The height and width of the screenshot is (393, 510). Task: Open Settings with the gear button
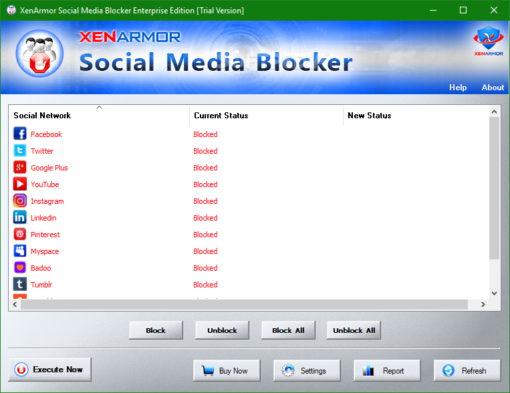[307, 370]
